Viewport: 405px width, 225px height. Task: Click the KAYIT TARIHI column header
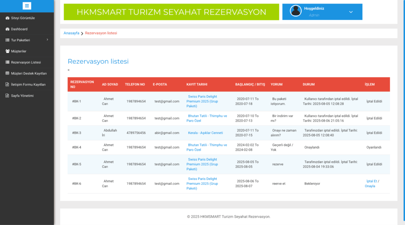point(197,84)
